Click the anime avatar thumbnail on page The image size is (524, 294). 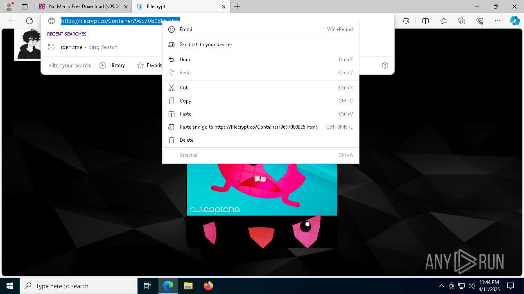pyautogui.click(x=28, y=44)
